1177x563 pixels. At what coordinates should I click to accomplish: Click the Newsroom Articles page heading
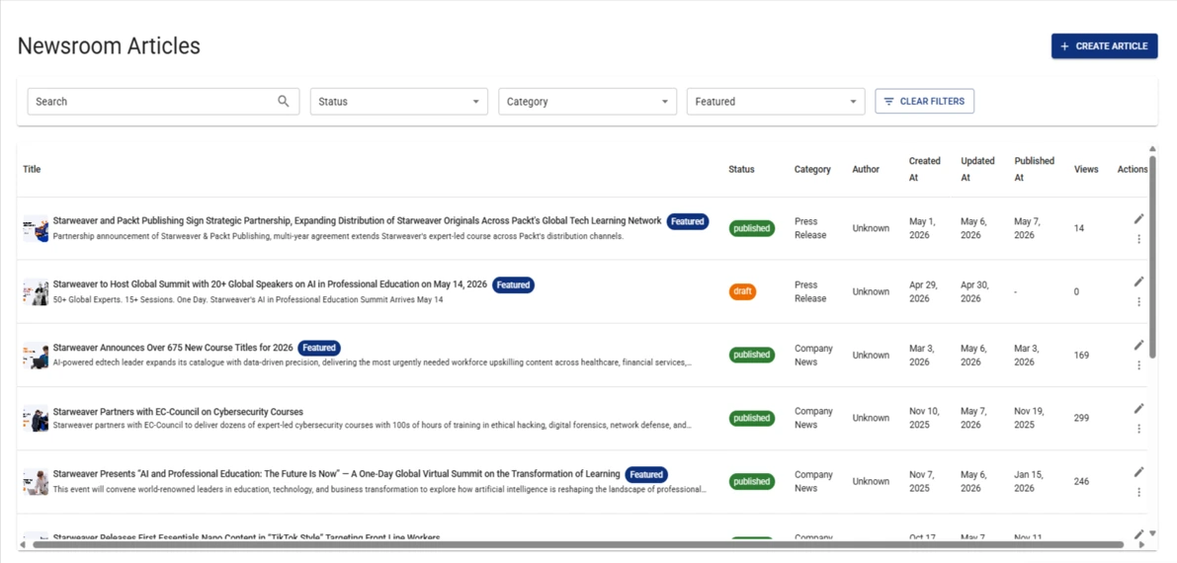click(109, 45)
